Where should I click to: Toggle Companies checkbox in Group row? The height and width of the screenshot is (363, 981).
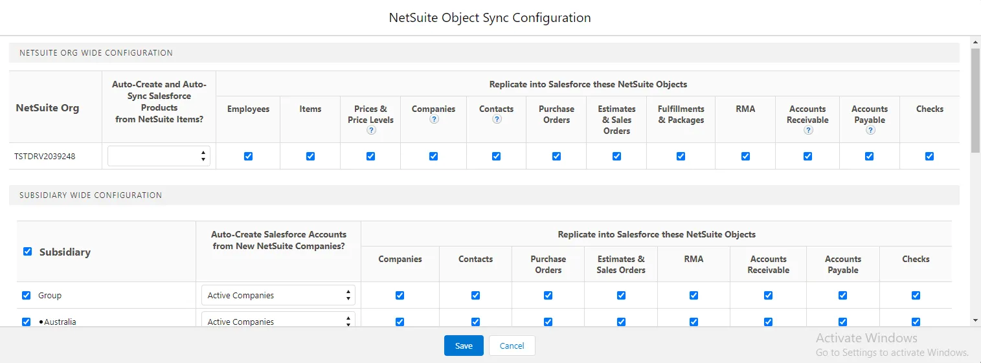(x=400, y=295)
